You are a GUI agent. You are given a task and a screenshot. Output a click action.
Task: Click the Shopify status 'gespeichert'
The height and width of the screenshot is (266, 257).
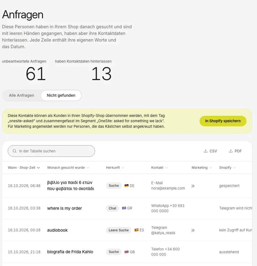(229, 186)
